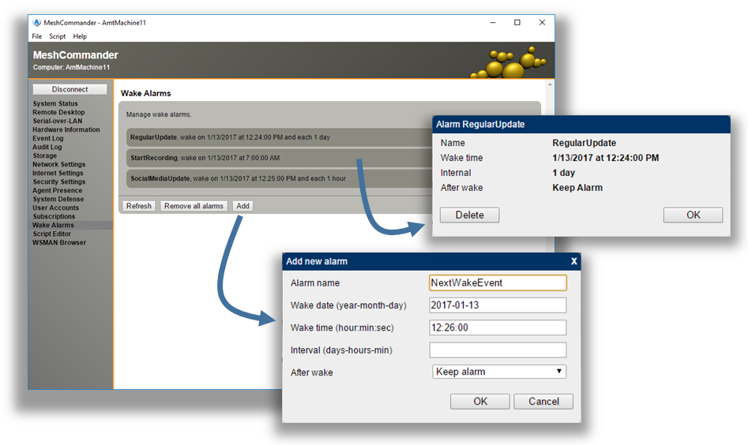Click the MeshCommander app icon in title bar

click(x=37, y=22)
